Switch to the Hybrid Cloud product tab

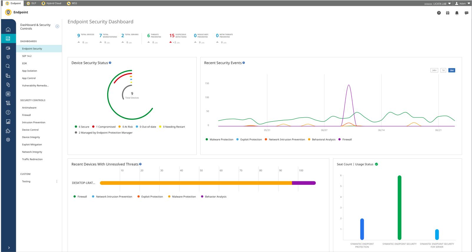click(x=52, y=3)
